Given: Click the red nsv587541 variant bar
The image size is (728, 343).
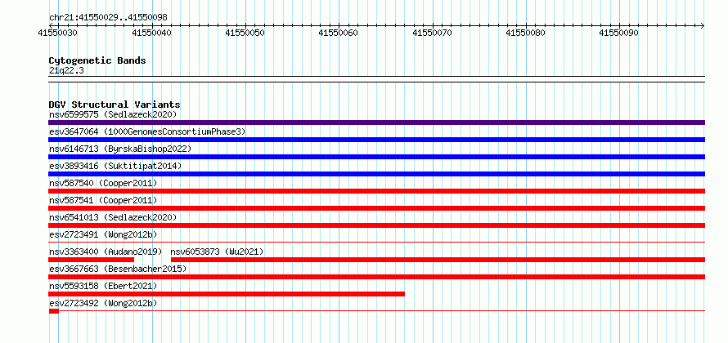Looking at the screenshot, I should pyautogui.click(x=376, y=208).
